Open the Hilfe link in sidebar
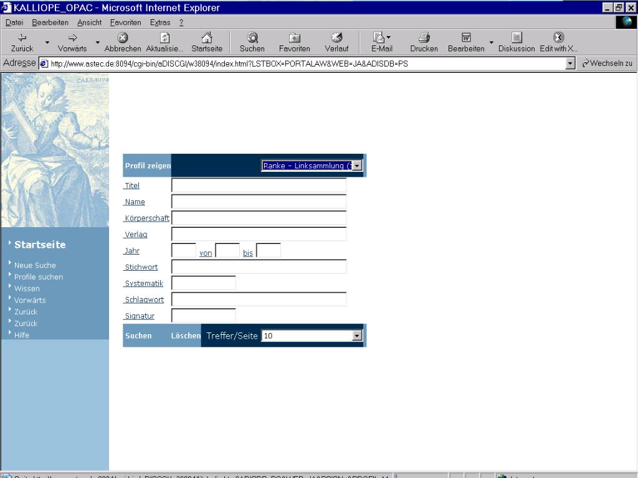This screenshot has width=638, height=478. click(22, 335)
